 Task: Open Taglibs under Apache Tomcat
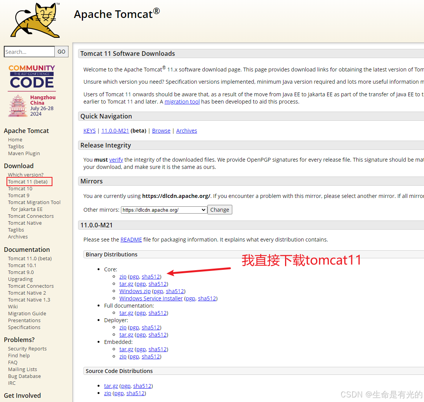pyautogui.click(x=16, y=146)
